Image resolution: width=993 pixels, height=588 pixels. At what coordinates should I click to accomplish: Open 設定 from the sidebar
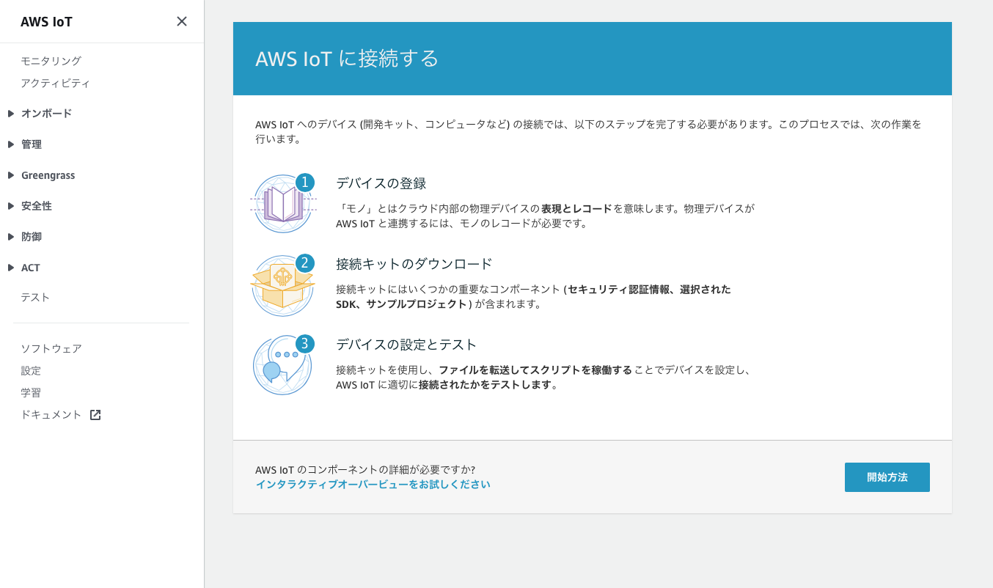[x=31, y=370]
